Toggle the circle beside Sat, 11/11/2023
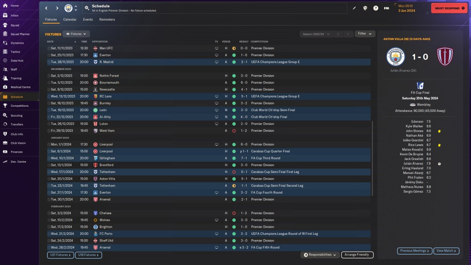The width and height of the screenshot is (471, 265). pyautogui.click(x=49, y=48)
